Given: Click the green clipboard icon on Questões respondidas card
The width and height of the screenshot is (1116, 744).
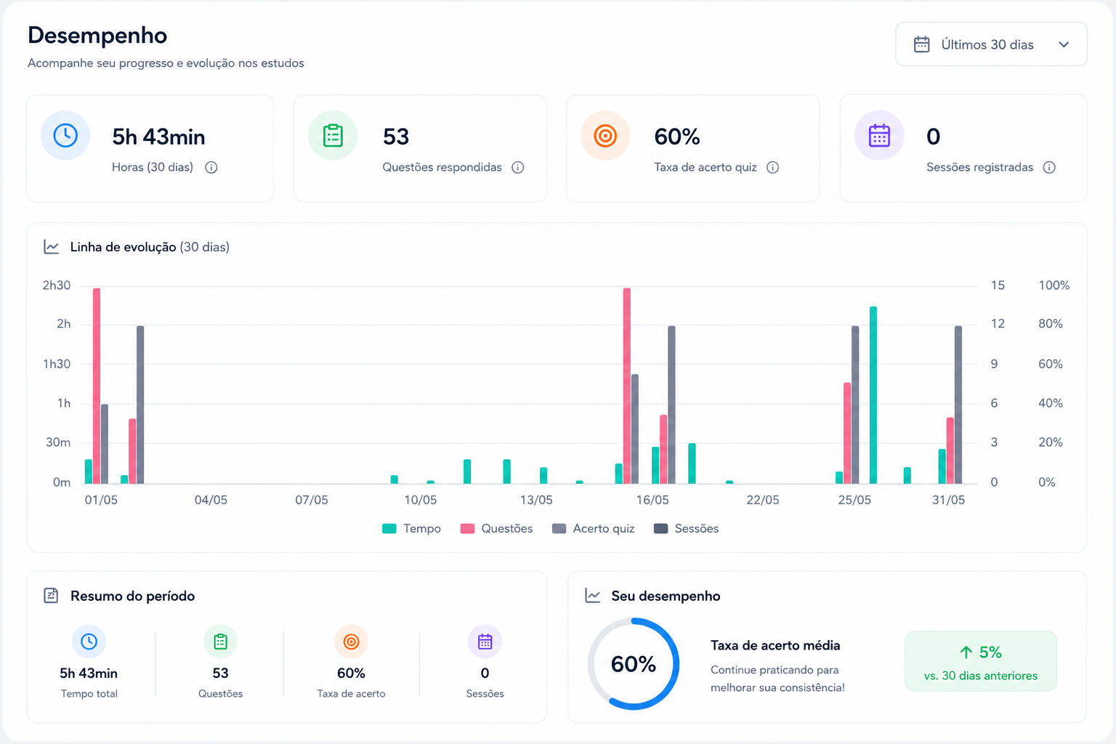Looking at the screenshot, I should (333, 135).
